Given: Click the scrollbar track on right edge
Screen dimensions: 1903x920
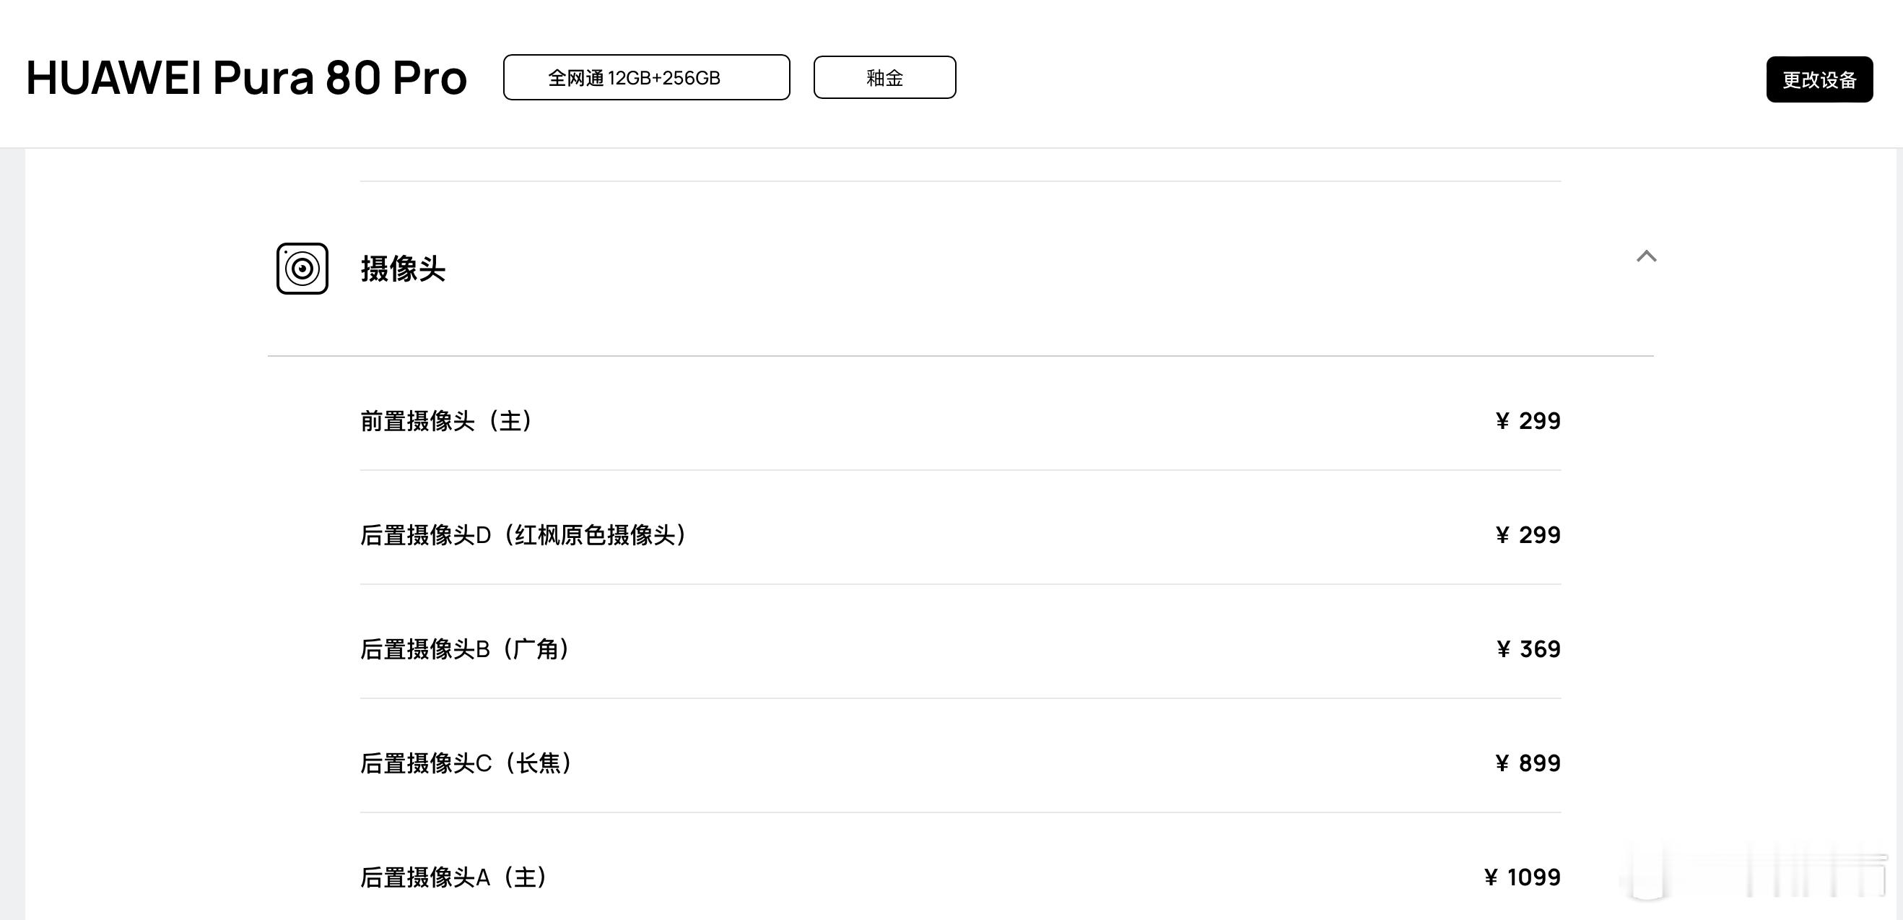Looking at the screenshot, I should (x=1899, y=534).
